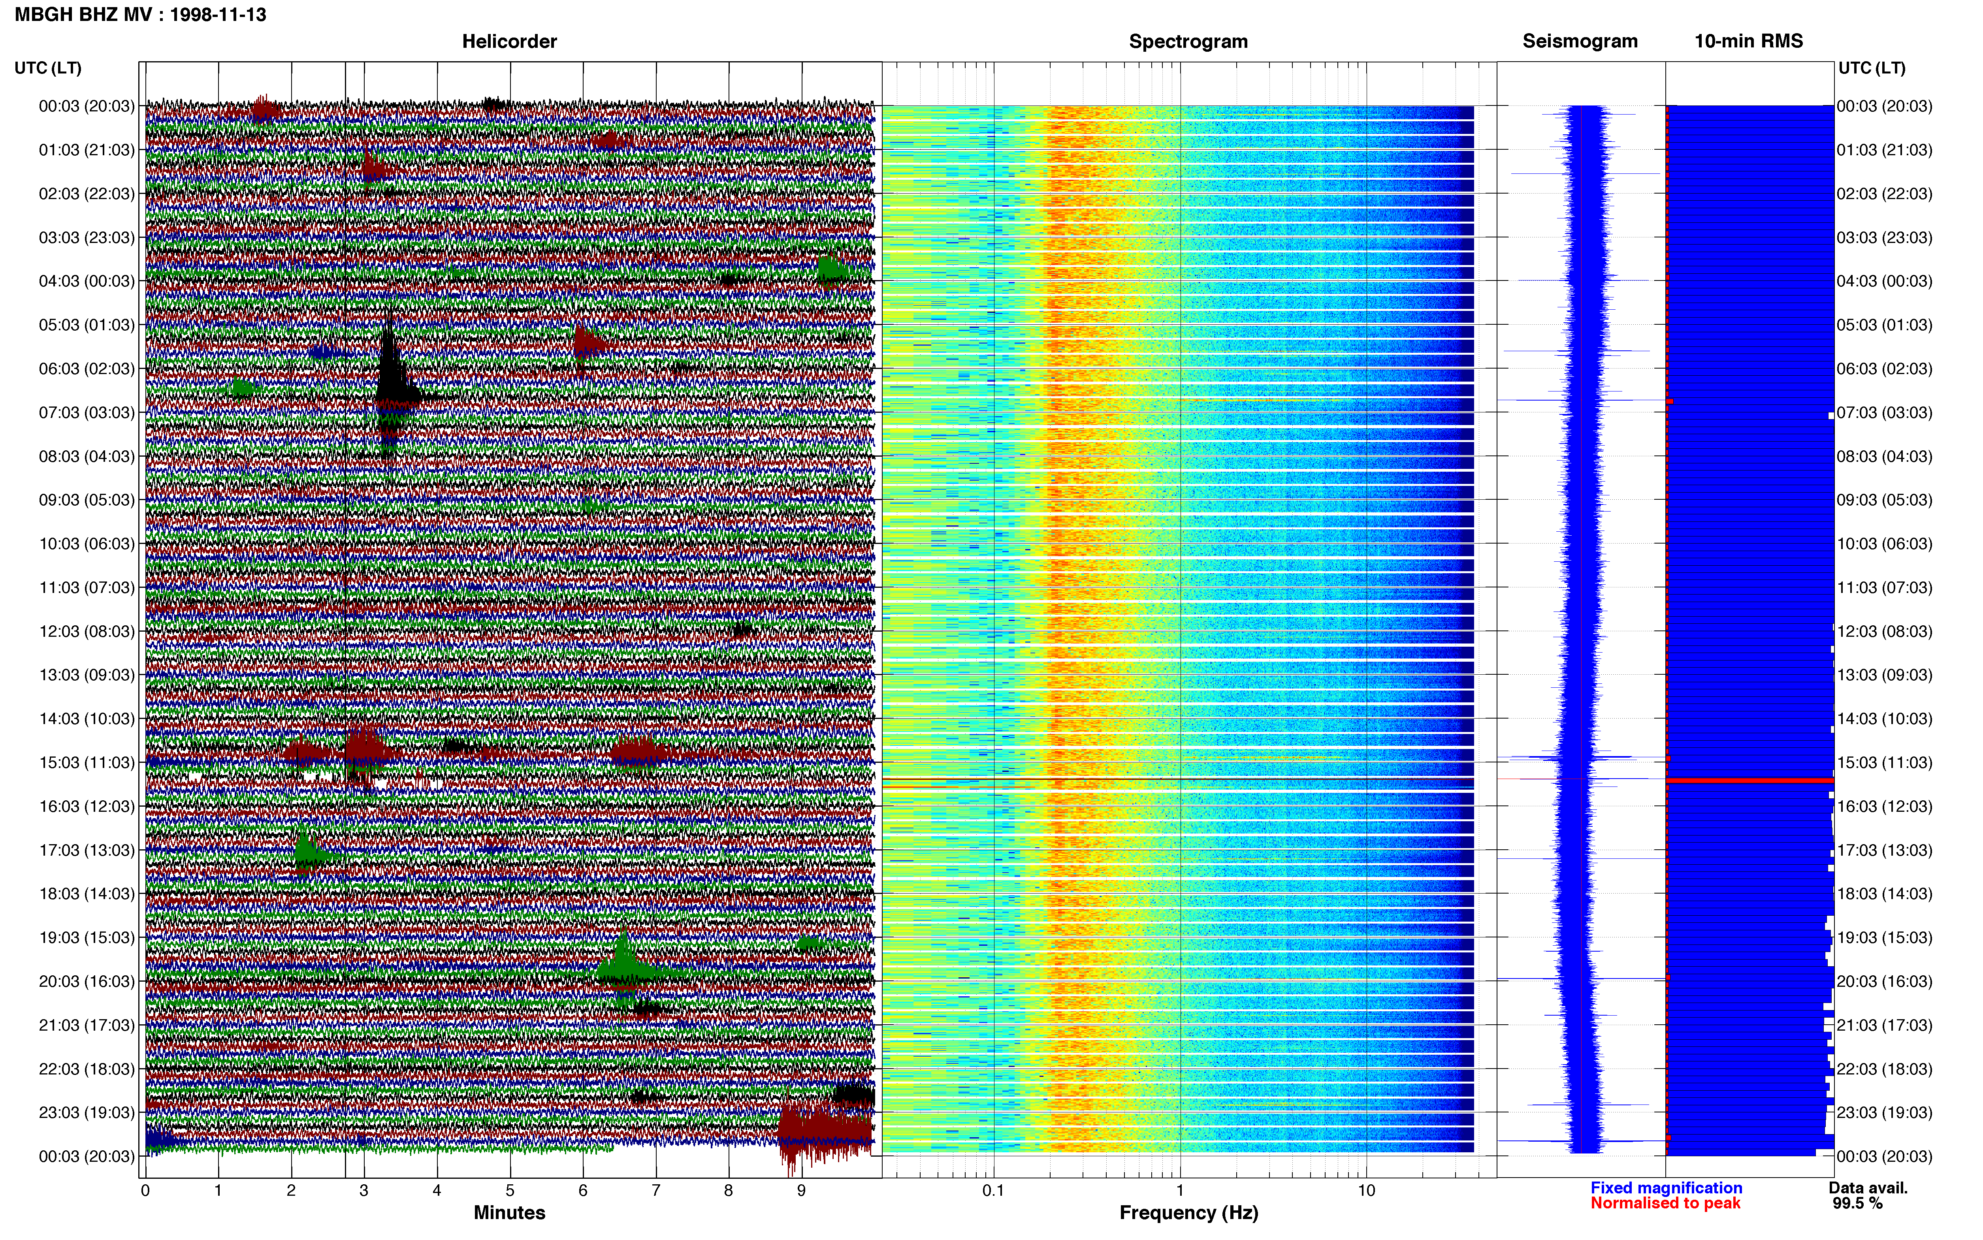Image resolution: width=1983 pixels, height=1240 pixels.
Task: Click the left time label 03:03 (23:03)
Action: pyautogui.click(x=87, y=238)
